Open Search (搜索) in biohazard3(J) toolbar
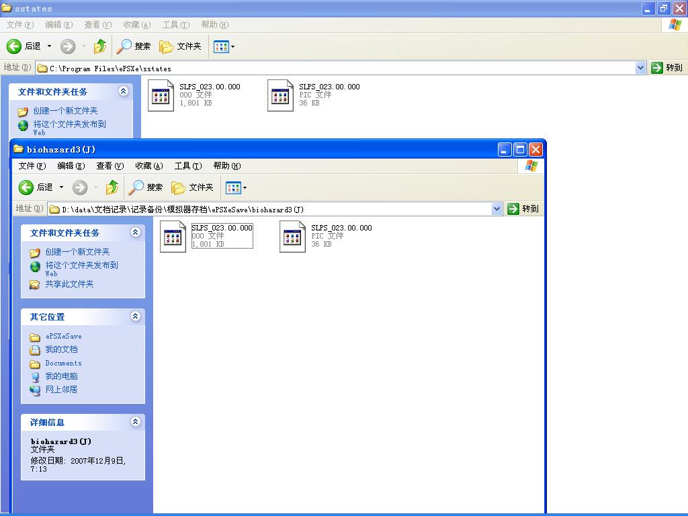This screenshot has height=516, width=688. [146, 187]
